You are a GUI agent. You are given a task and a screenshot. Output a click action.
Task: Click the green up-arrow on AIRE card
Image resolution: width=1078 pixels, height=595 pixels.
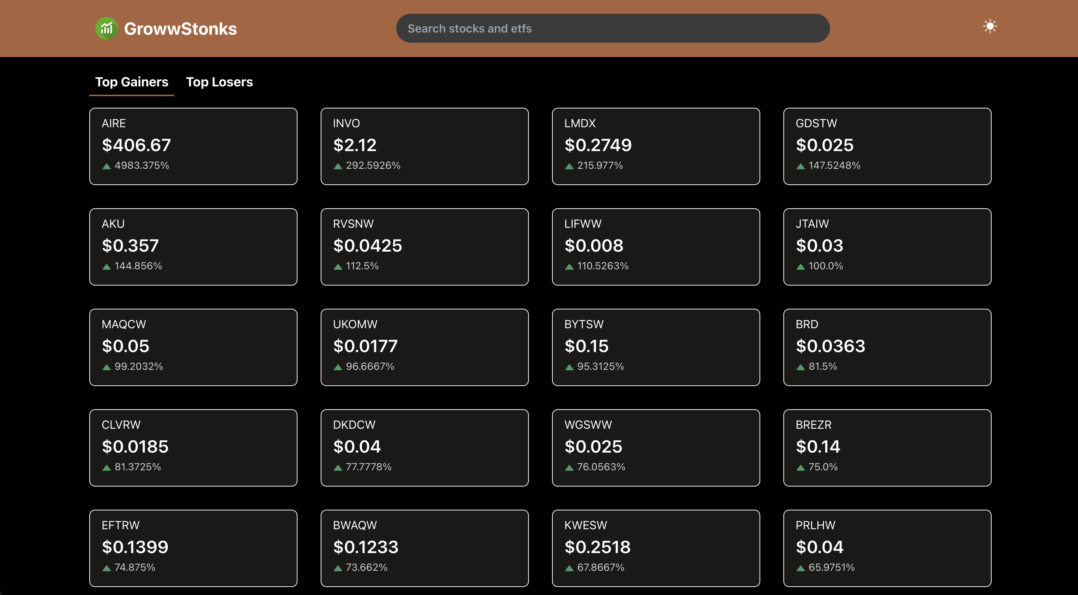click(x=106, y=165)
